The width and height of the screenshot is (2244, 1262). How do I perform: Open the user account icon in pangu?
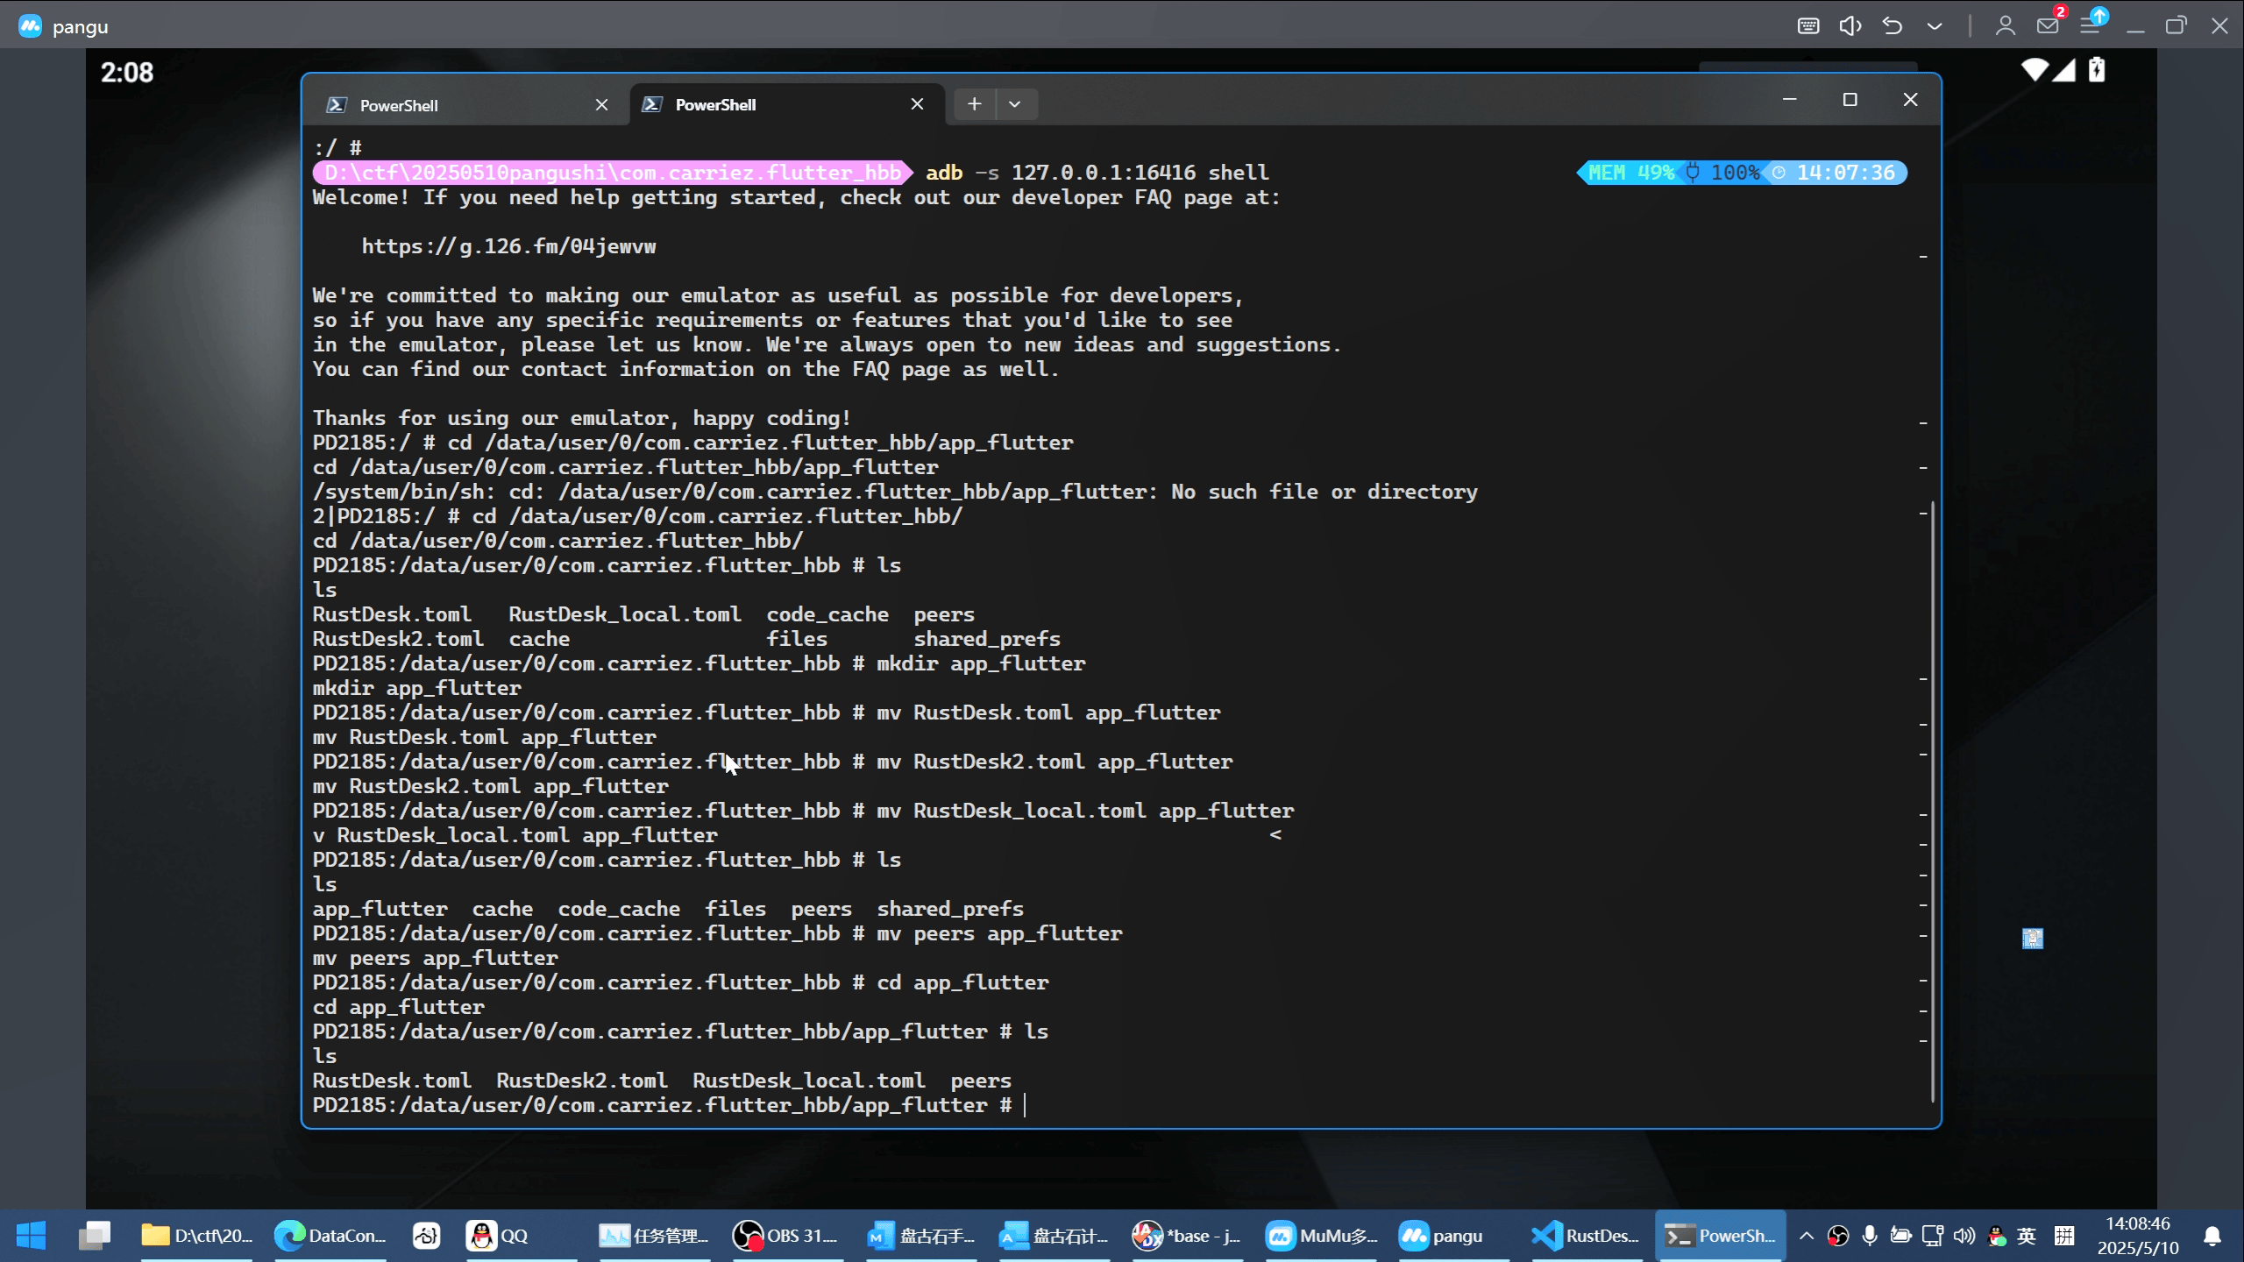2005,26
